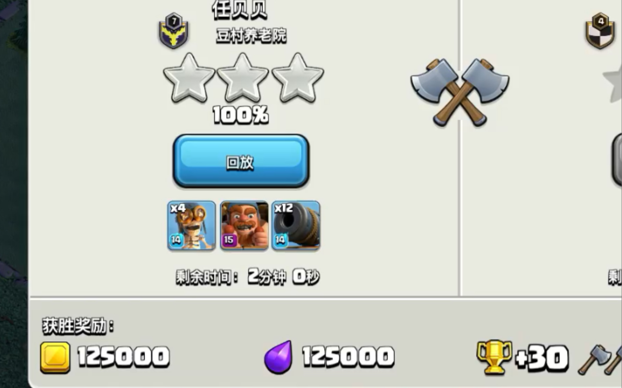Open the level 7 clan badge
622x388 pixels.
click(x=173, y=31)
